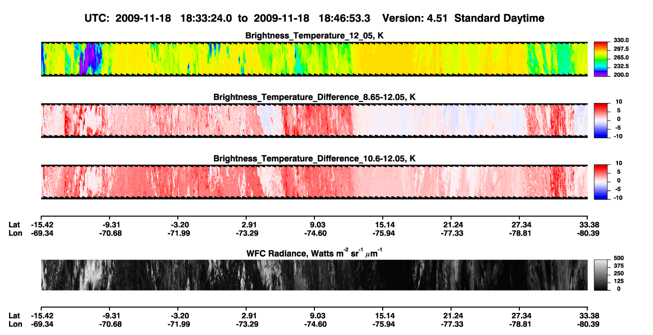Click the grayscale WFC Radiance colorbar
653x335 pixels.
(x=601, y=275)
